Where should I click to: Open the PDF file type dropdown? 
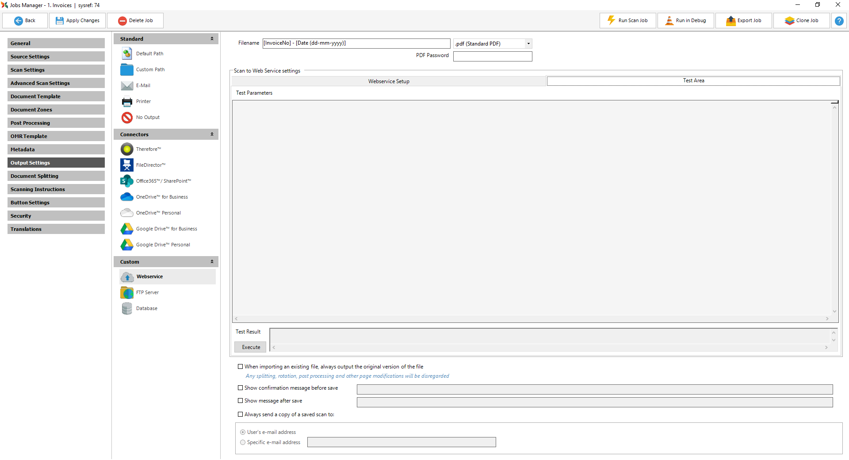[x=528, y=43]
